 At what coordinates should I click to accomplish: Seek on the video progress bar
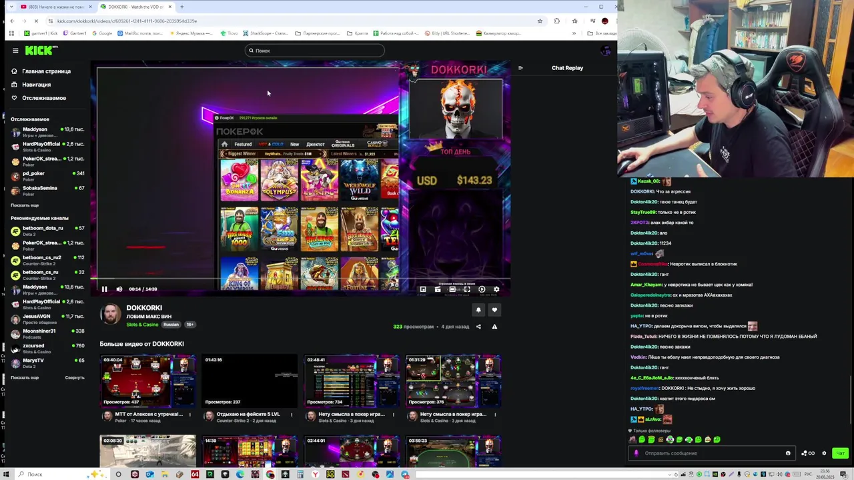click(301, 280)
